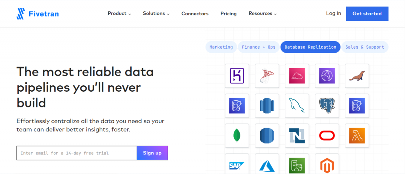Open the Log in link
The width and height of the screenshot is (405, 174).
click(333, 13)
